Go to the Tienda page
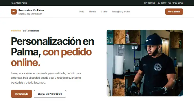The height and width of the screenshot is (109, 194). pos(92,12)
